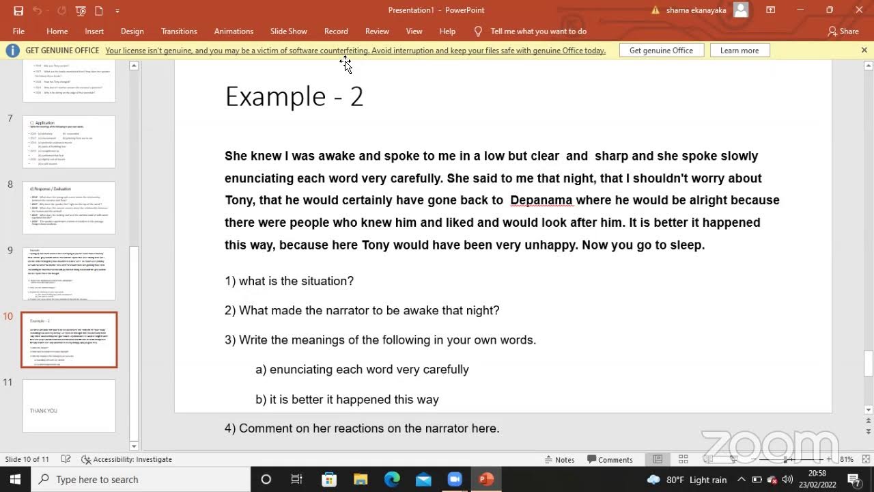874x492 pixels.
Task: Open Task View on the taskbar
Action: [x=297, y=480]
